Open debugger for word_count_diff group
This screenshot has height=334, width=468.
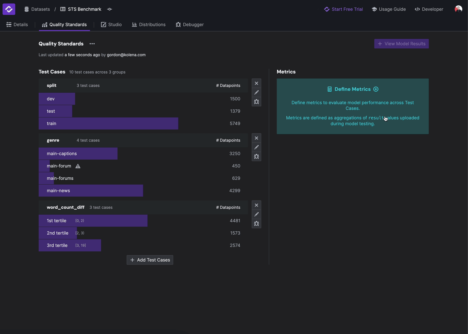click(256, 224)
